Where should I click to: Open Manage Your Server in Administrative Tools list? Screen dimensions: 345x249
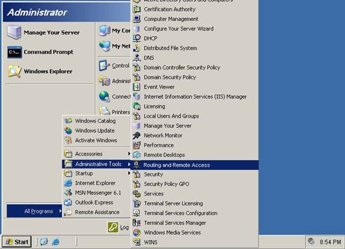[195, 126]
